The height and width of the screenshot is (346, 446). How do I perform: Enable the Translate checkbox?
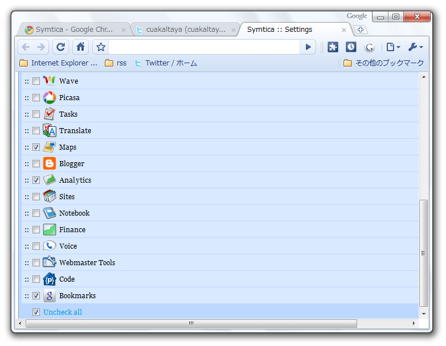click(x=36, y=131)
